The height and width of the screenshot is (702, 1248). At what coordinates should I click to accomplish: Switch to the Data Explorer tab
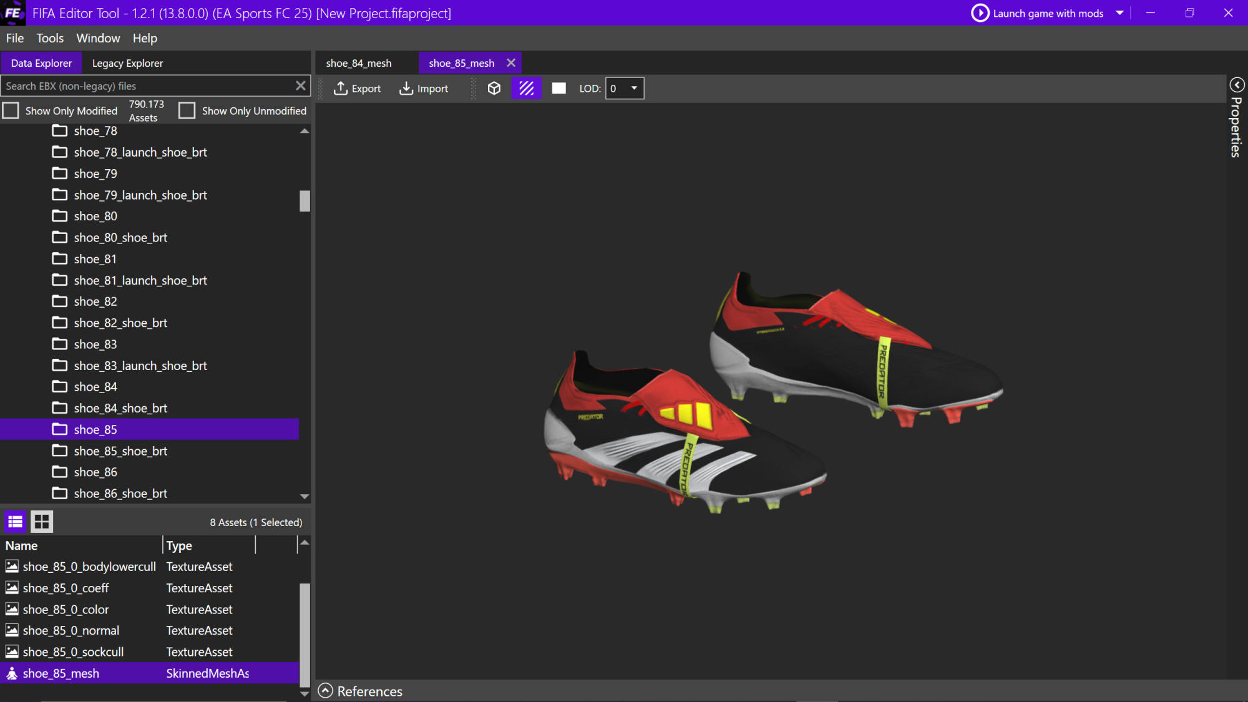(41, 63)
